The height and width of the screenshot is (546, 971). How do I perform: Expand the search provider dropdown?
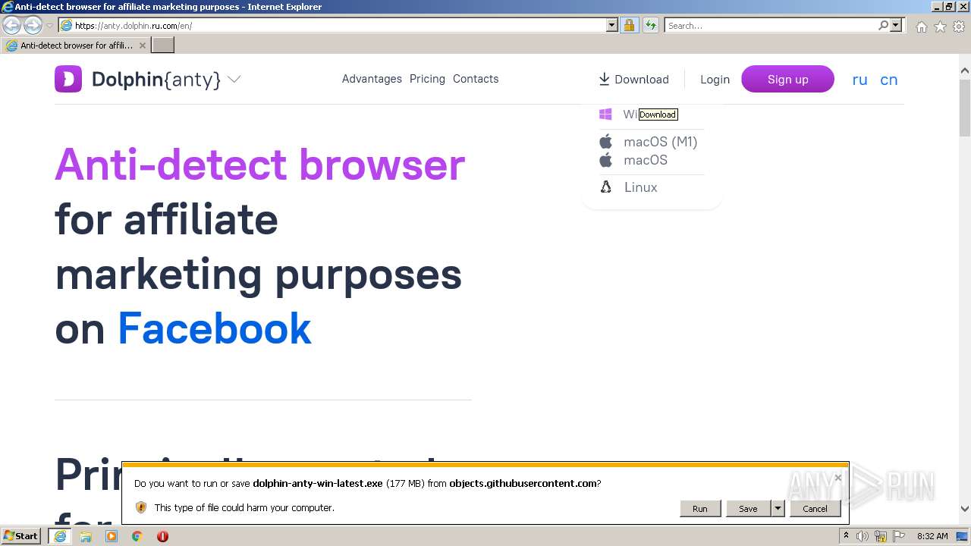(x=896, y=25)
